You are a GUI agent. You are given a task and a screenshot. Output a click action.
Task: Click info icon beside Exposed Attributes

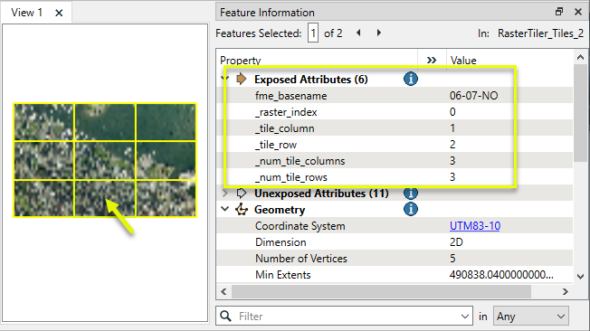click(411, 79)
